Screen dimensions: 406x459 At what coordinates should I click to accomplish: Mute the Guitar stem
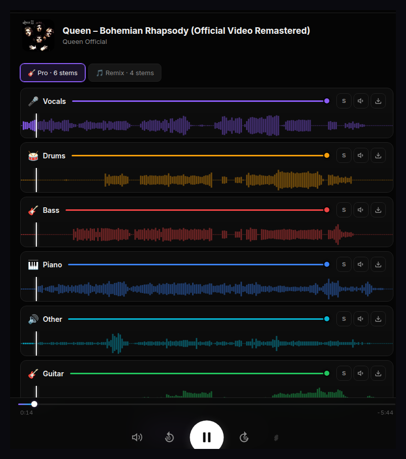click(361, 373)
